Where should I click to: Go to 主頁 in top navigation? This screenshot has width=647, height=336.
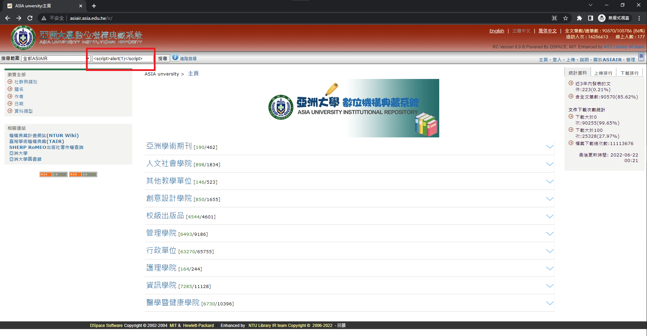click(x=543, y=60)
